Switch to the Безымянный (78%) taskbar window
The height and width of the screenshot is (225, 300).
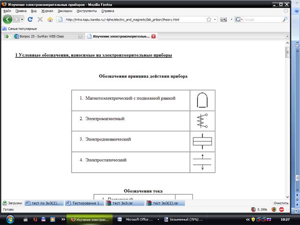pos(184,219)
